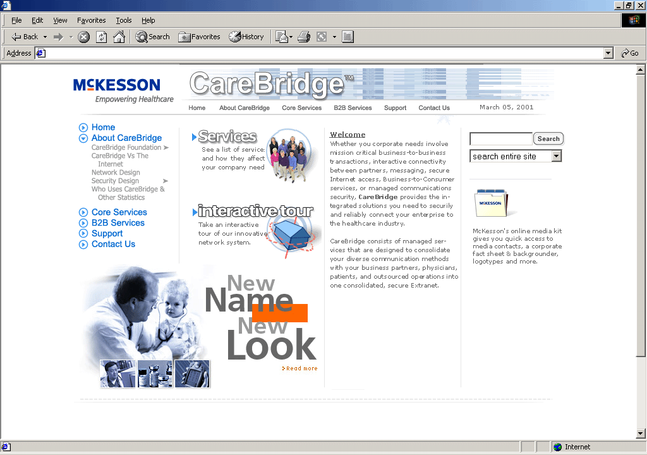The image size is (647, 455).
Task: Open the Edit menu
Action: (37, 20)
